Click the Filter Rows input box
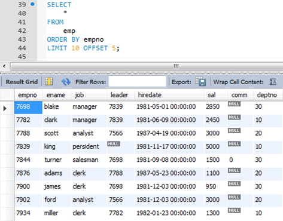 point(137,81)
